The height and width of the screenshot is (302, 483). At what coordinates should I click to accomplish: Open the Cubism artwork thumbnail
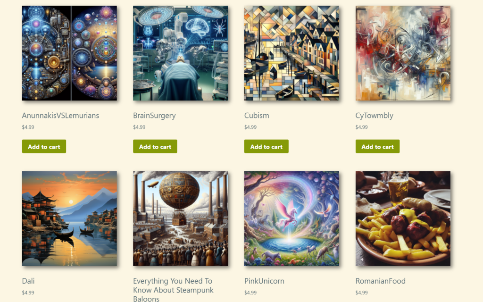pos(291,53)
